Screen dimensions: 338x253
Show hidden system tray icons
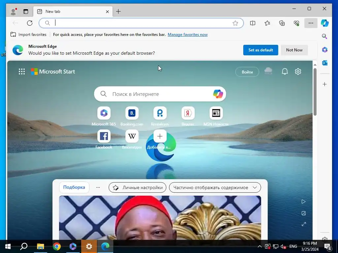260,246
